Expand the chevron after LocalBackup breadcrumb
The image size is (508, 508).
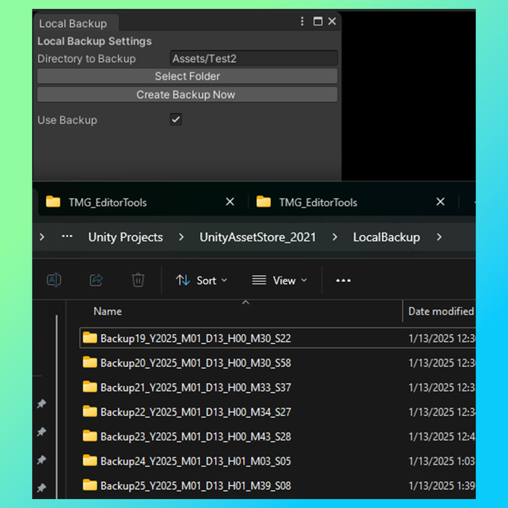tap(439, 237)
